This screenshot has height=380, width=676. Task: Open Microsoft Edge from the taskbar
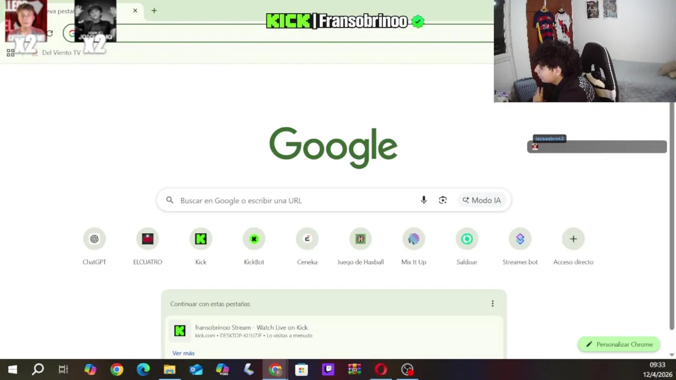(143, 369)
